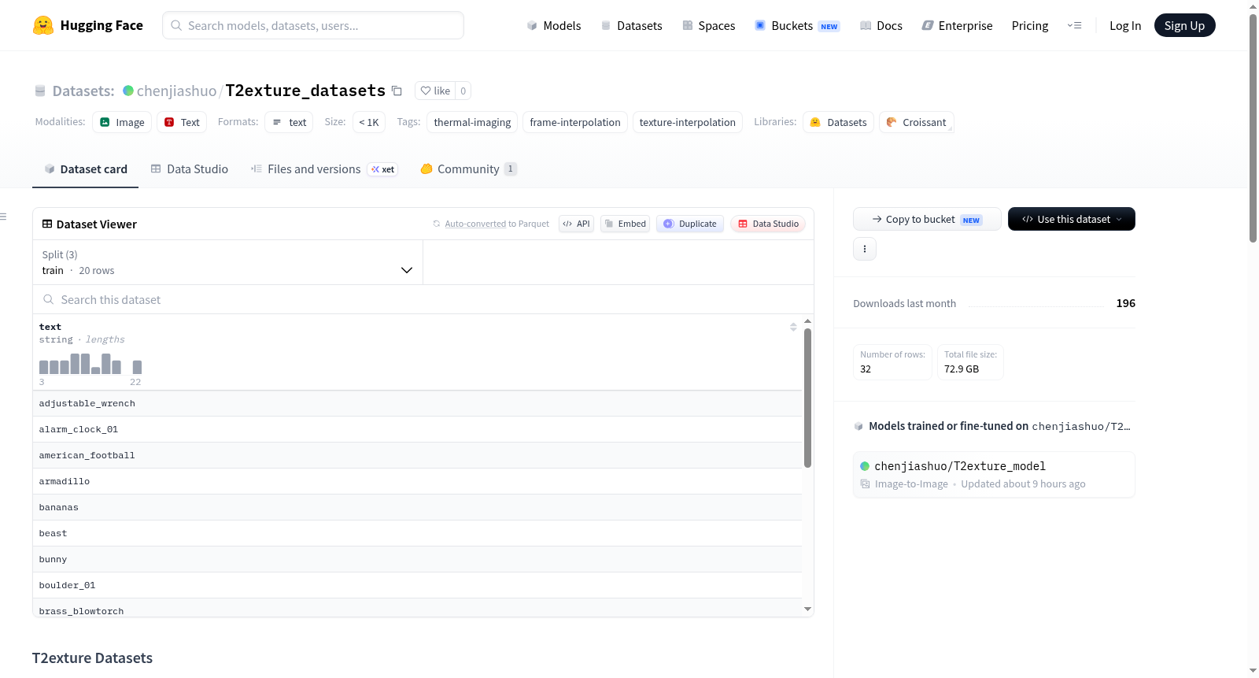The image size is (1259, 678).
Task: Click the Sign Up button
Action: (x=1184, y=25)
